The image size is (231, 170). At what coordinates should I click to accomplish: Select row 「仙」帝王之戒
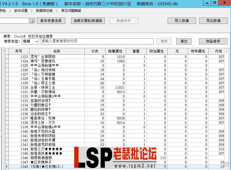(x=115, y=83)
